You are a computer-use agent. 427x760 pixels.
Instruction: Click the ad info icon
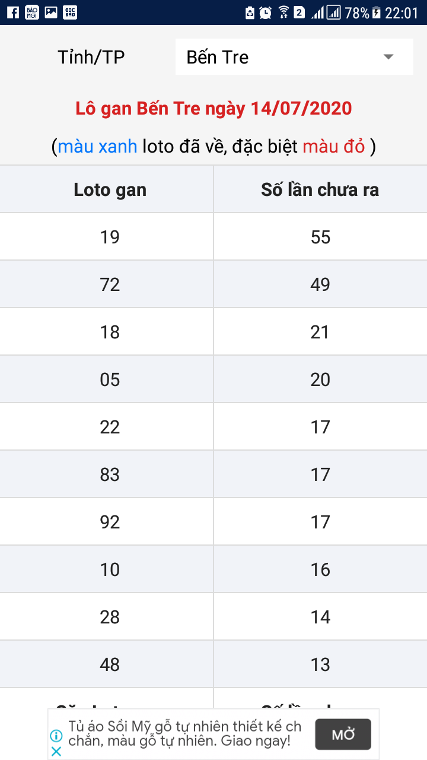point(56,736)
